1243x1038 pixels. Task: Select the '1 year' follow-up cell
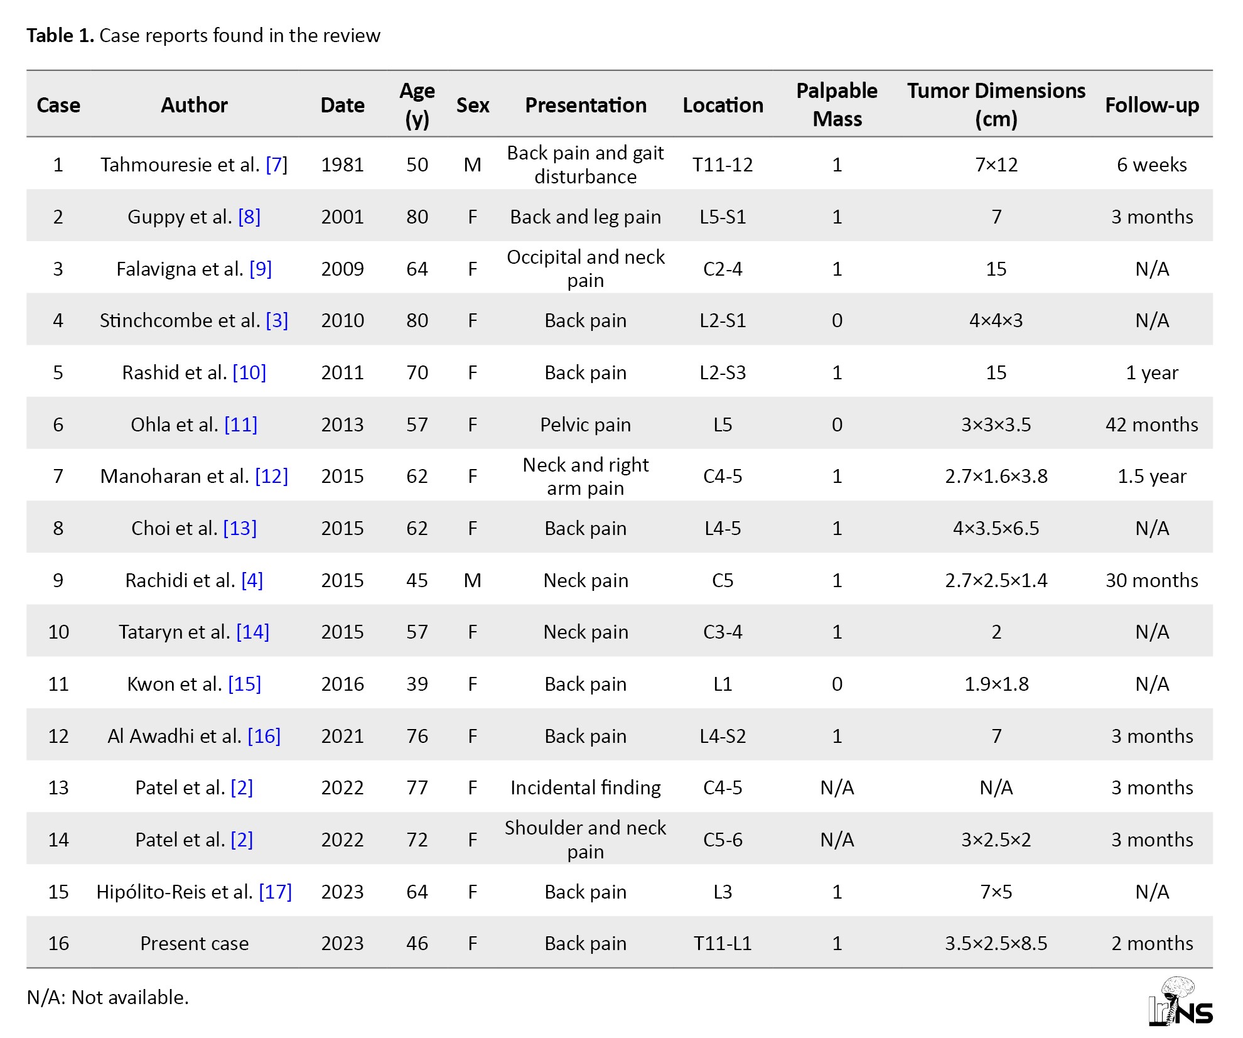[1152, 372]
